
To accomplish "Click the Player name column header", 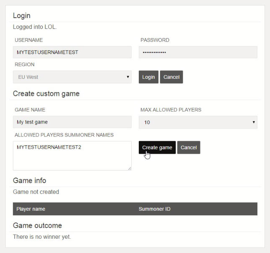I will (x=31, y=209).
